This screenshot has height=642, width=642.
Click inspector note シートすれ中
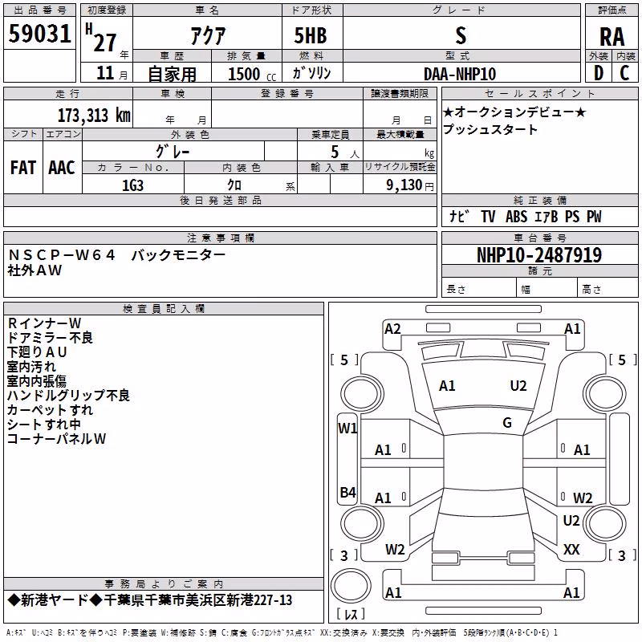pos(44,425)
